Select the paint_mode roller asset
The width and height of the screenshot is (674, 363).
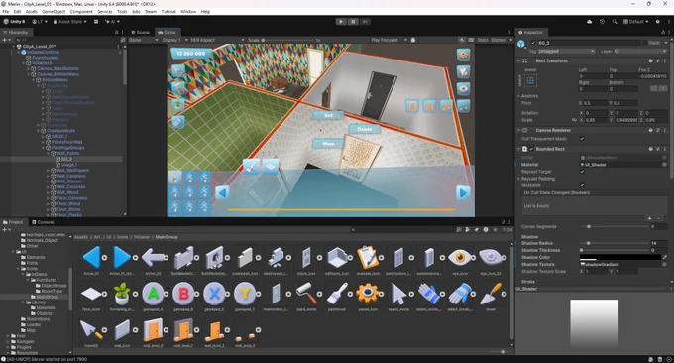point(306,294)
